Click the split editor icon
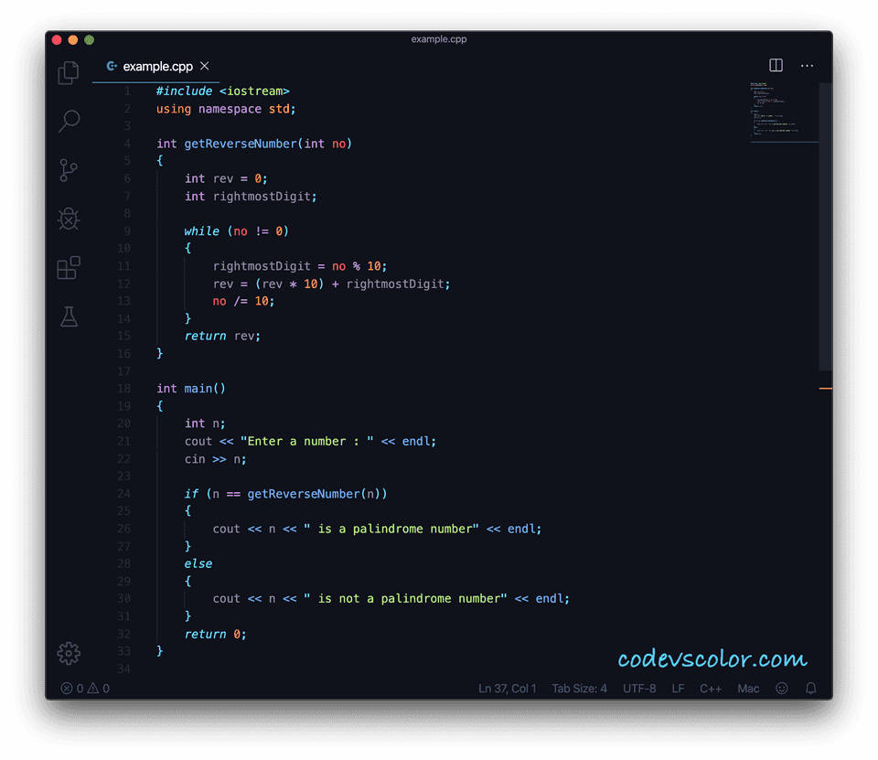 (x=776, y=66)
